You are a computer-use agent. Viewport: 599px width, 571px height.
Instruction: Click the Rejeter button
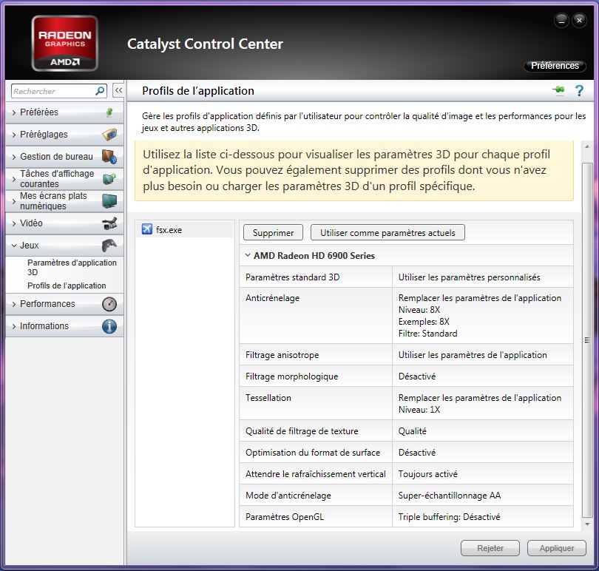[x=490, y=548]
